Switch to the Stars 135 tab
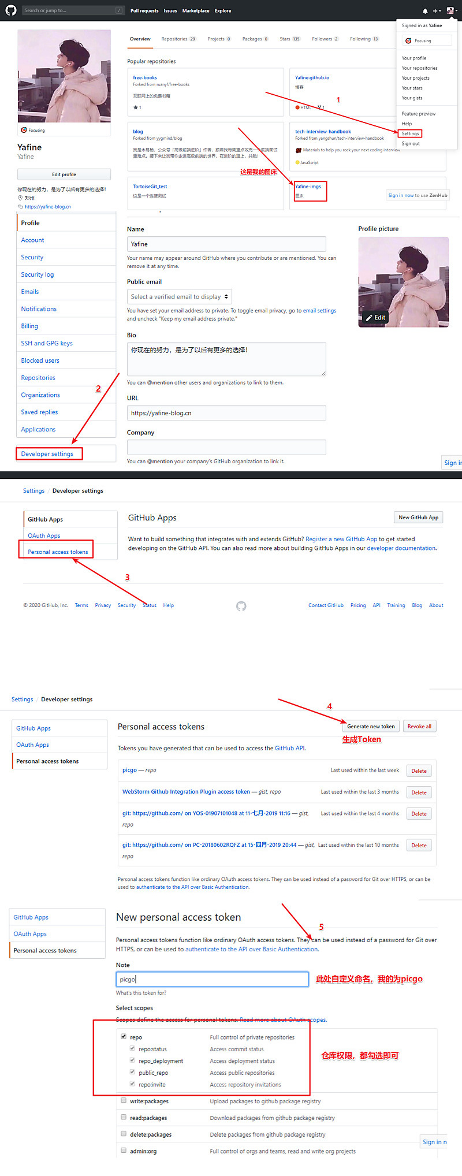Viewport: 462px width, 1176px height. tap(290, 39)
